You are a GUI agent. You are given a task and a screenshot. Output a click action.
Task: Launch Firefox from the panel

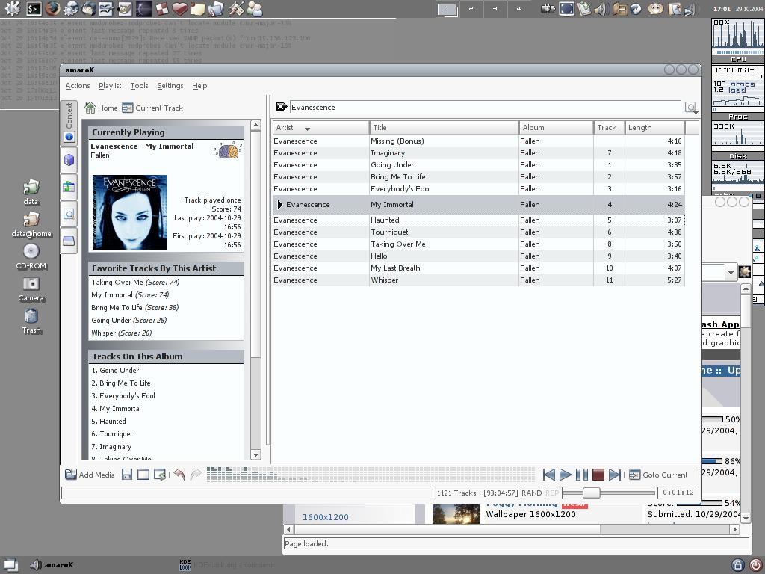tap(53, 8)
